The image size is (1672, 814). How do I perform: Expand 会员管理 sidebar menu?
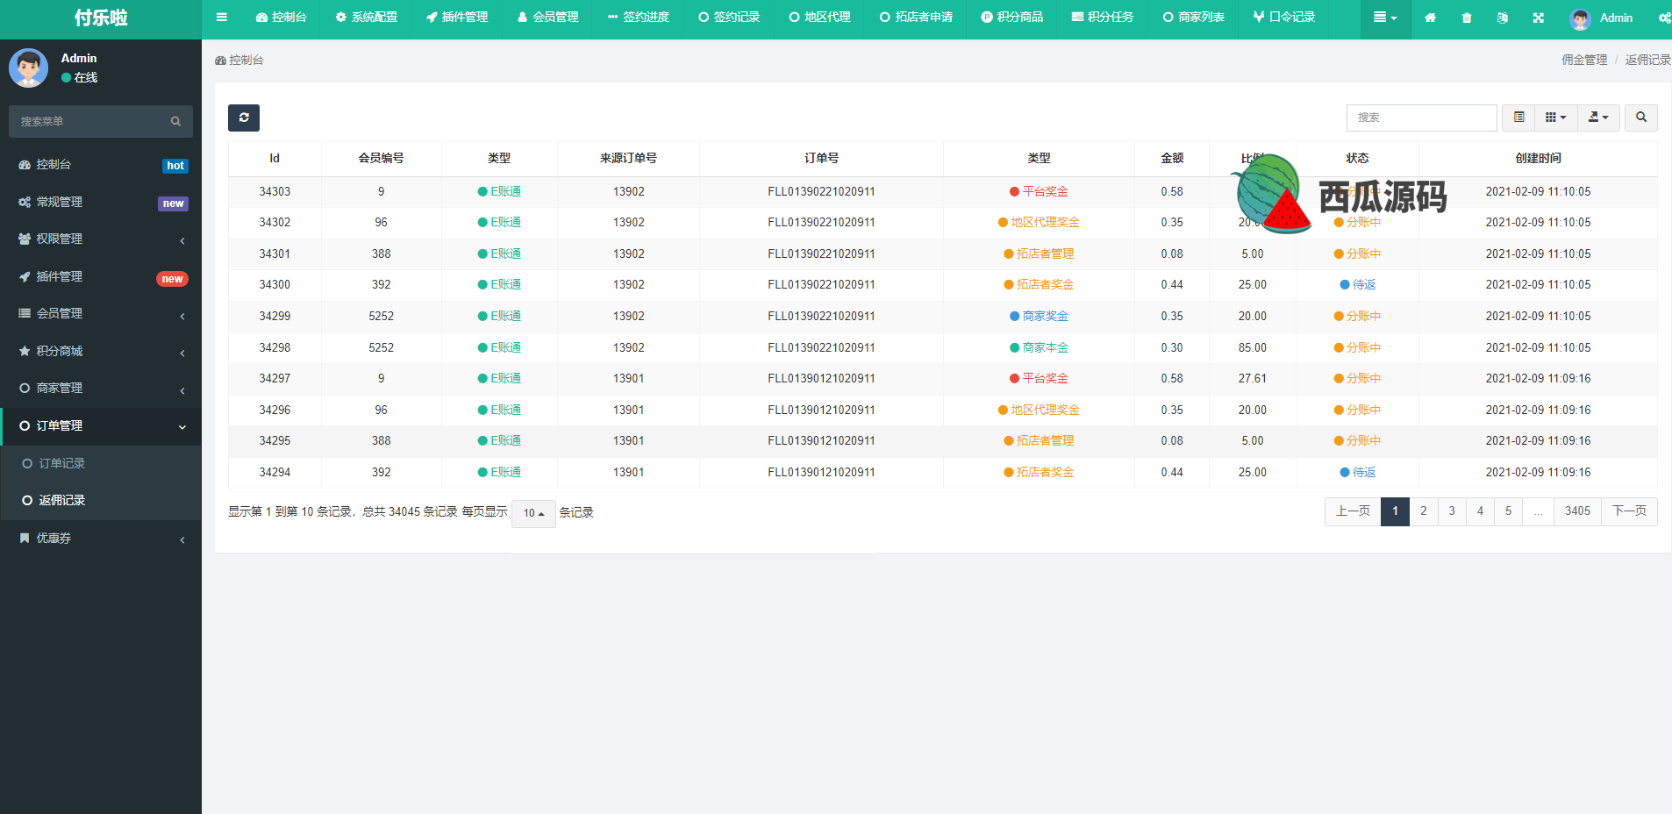coord(101,314)
